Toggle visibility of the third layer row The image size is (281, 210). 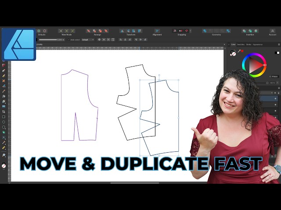click(275, 111)
